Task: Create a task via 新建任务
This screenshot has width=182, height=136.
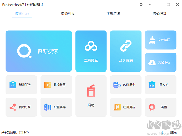Action: tap(21, 85)
